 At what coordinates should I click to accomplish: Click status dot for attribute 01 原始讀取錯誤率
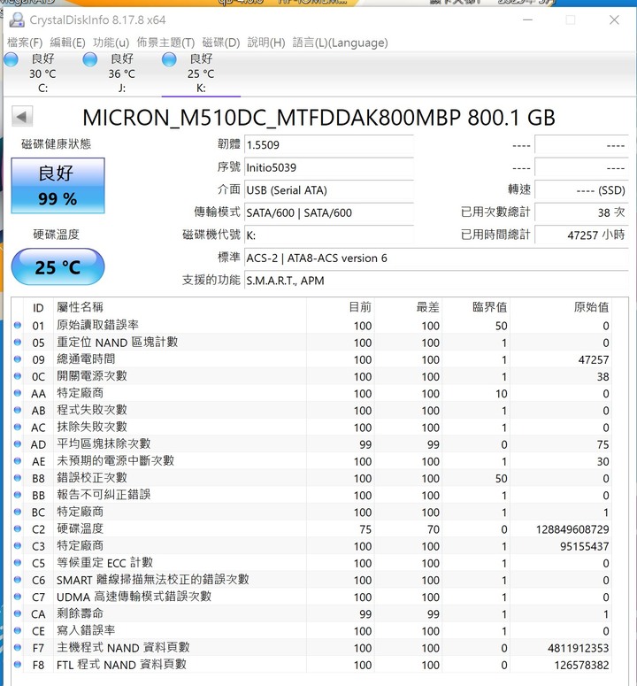click(x=18, y=325)
